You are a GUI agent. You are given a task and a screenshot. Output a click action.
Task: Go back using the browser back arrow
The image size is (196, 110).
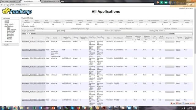coord(2,5)
